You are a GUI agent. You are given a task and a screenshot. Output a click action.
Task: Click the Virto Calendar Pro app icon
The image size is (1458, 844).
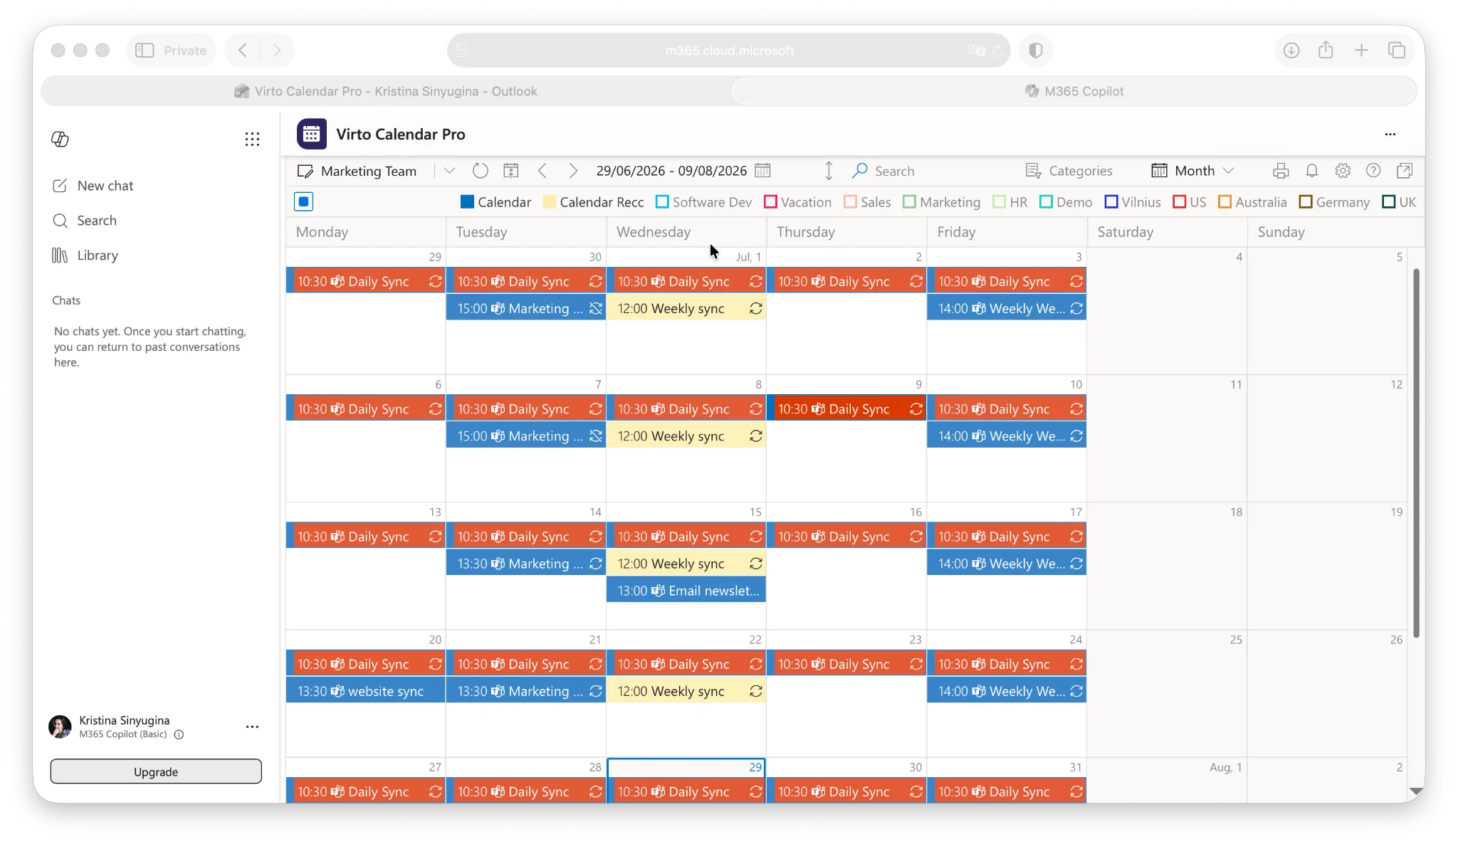[311, 134]
